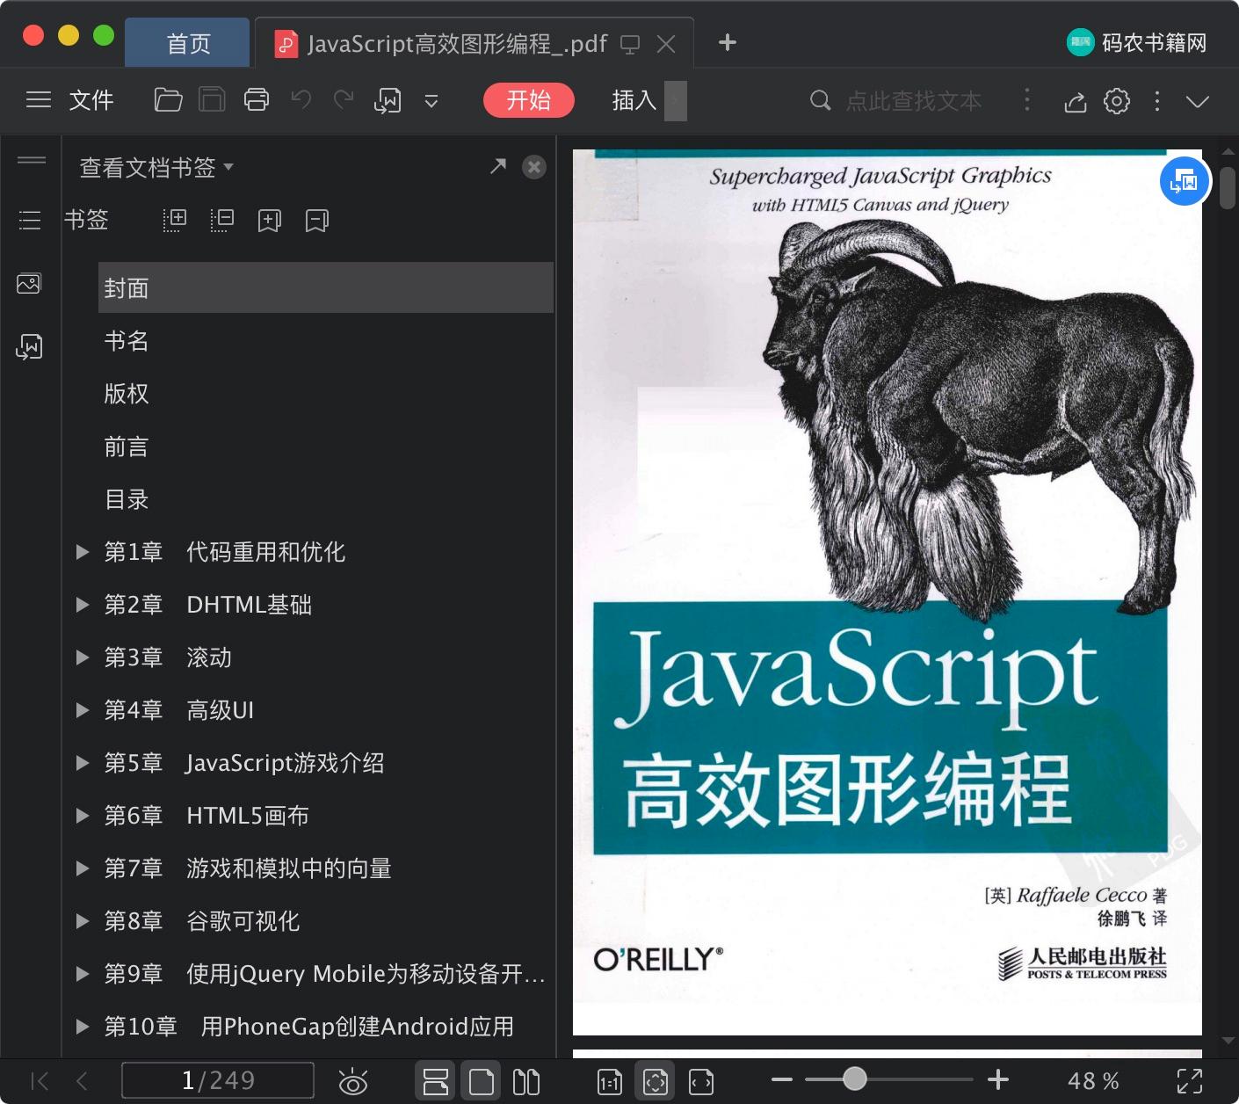The height and width of the screenshot is (1104, 1239).
Task: Expand 第4章 高级UI bookmark
Action: pos(83,710)
